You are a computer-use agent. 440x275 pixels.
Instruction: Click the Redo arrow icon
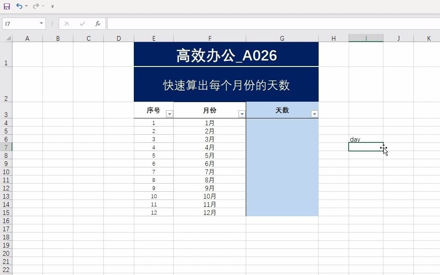click(36, 6)
